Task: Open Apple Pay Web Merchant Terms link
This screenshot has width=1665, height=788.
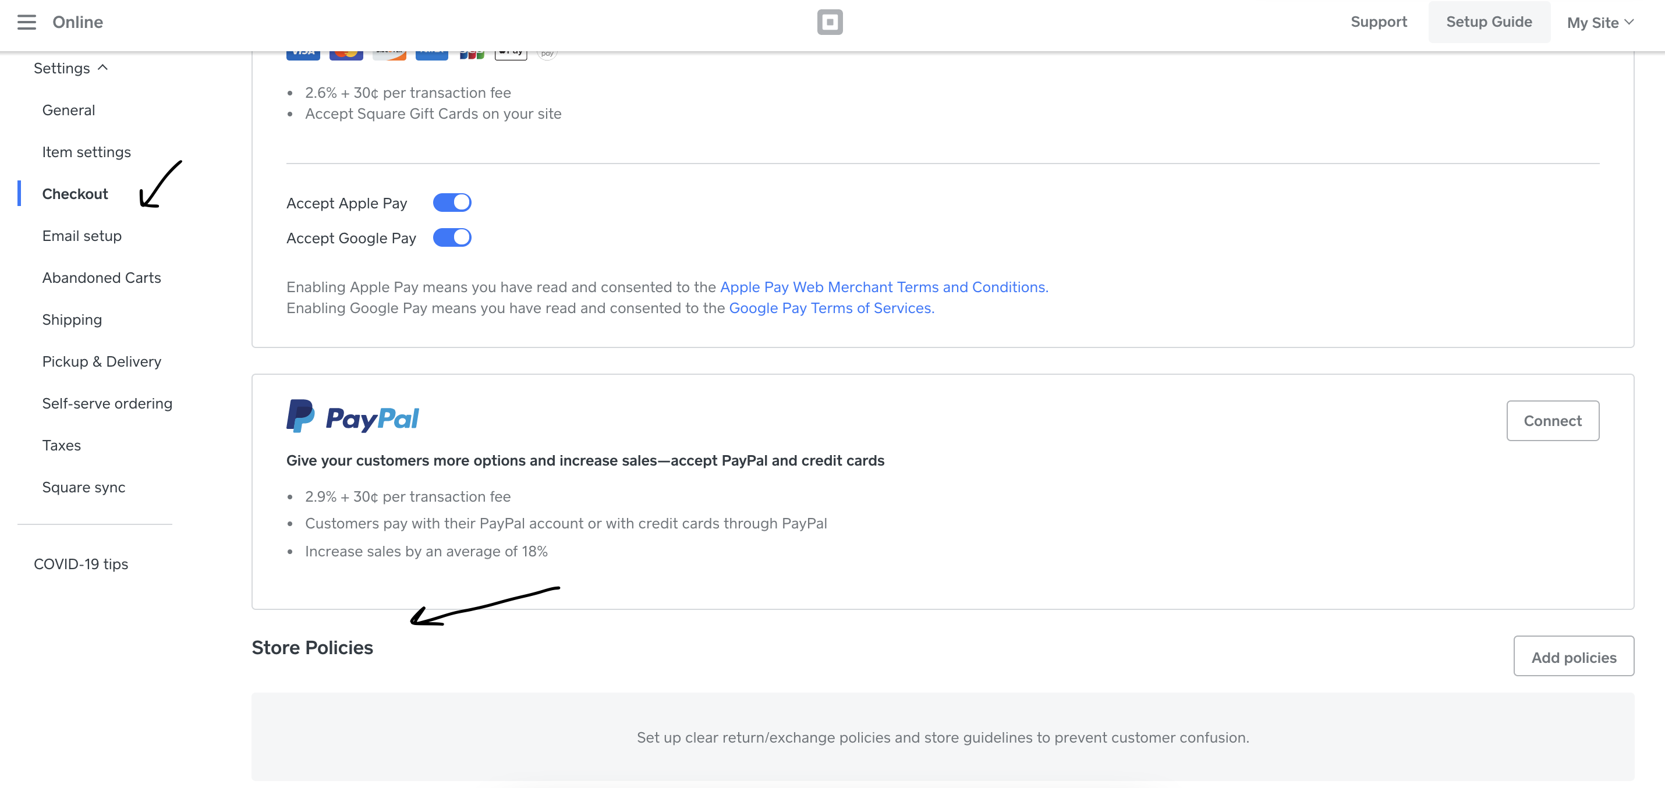Action: [x=884, y=287]
